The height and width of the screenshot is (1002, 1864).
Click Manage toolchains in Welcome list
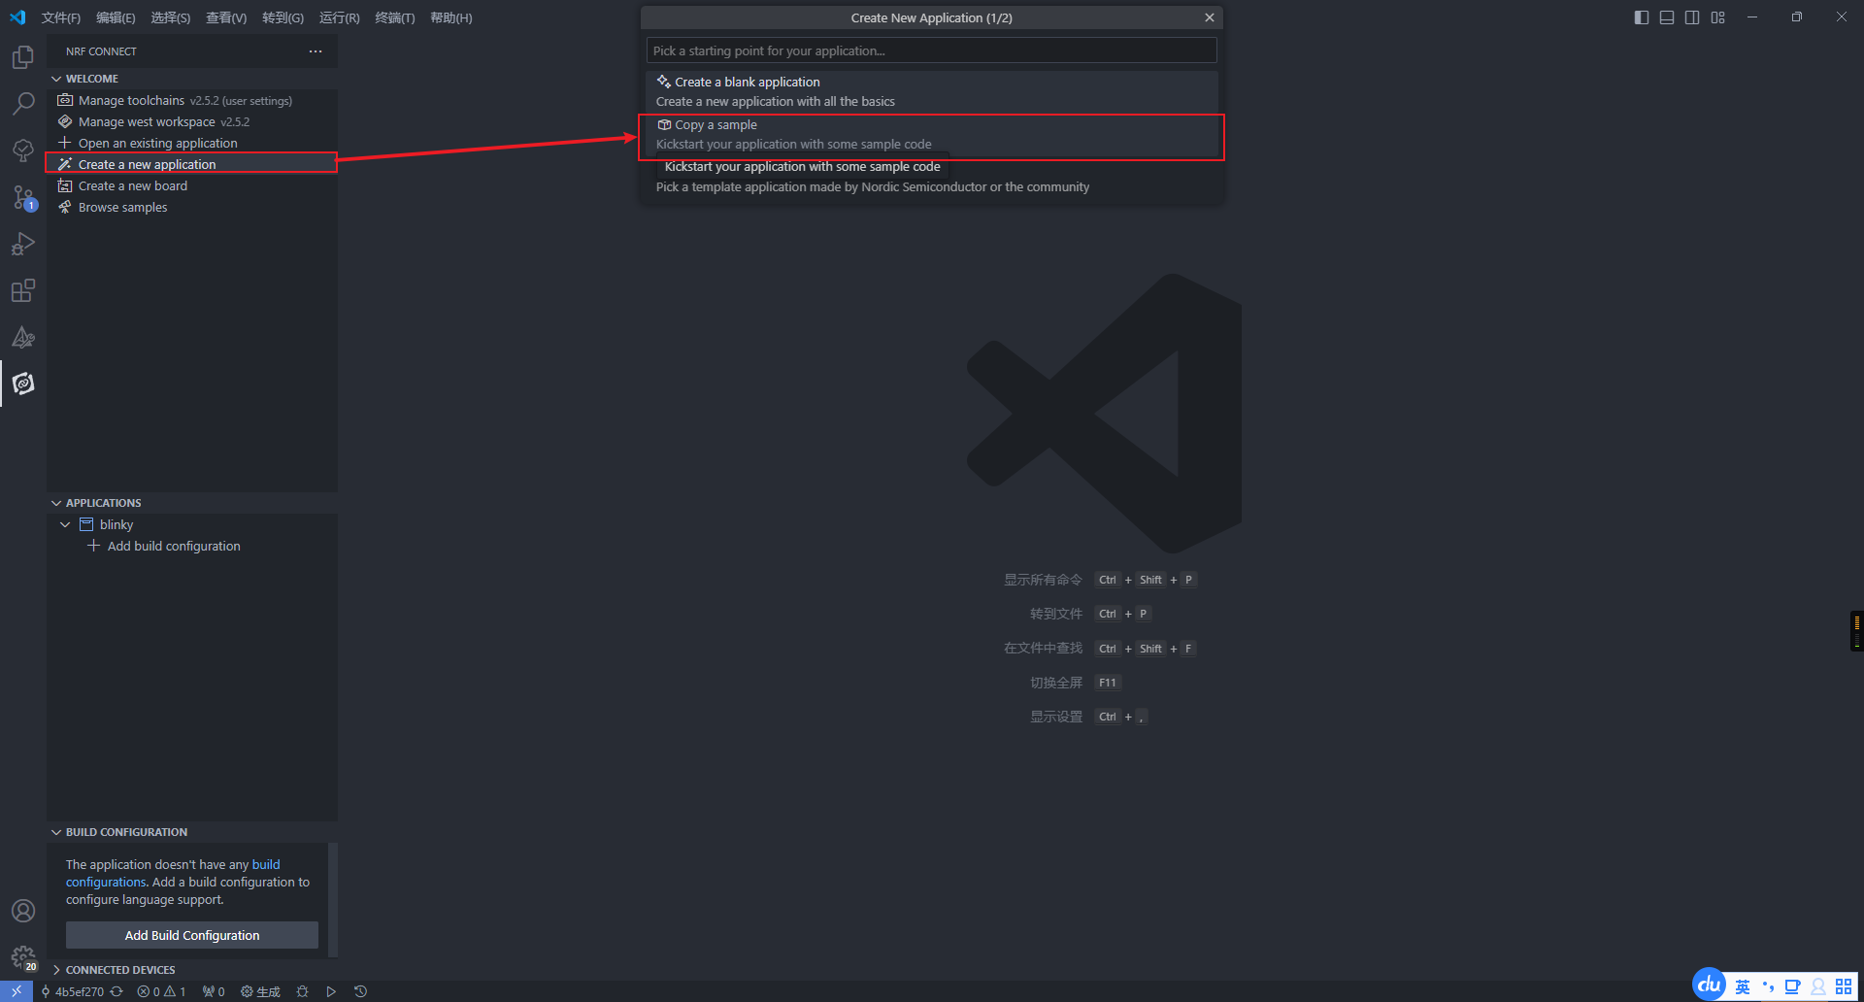[192, 100]
